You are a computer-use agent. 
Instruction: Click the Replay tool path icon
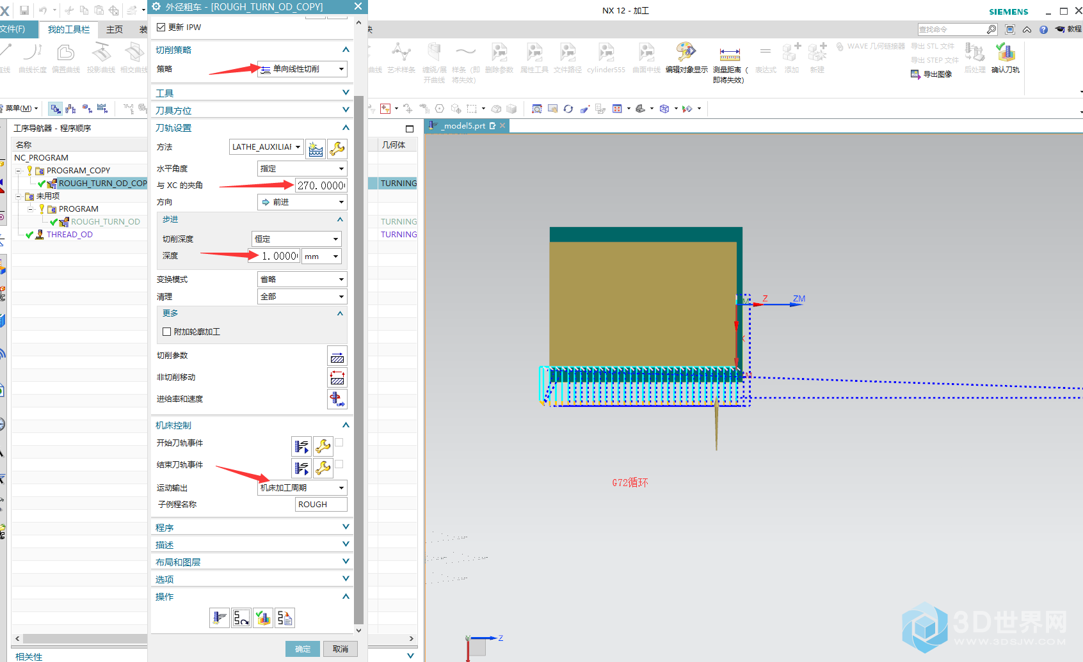click(x=241, y=618)
